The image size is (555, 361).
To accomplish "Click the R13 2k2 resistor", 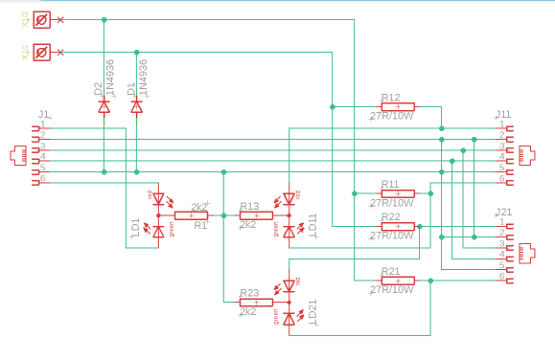I will tap(256, 215).
